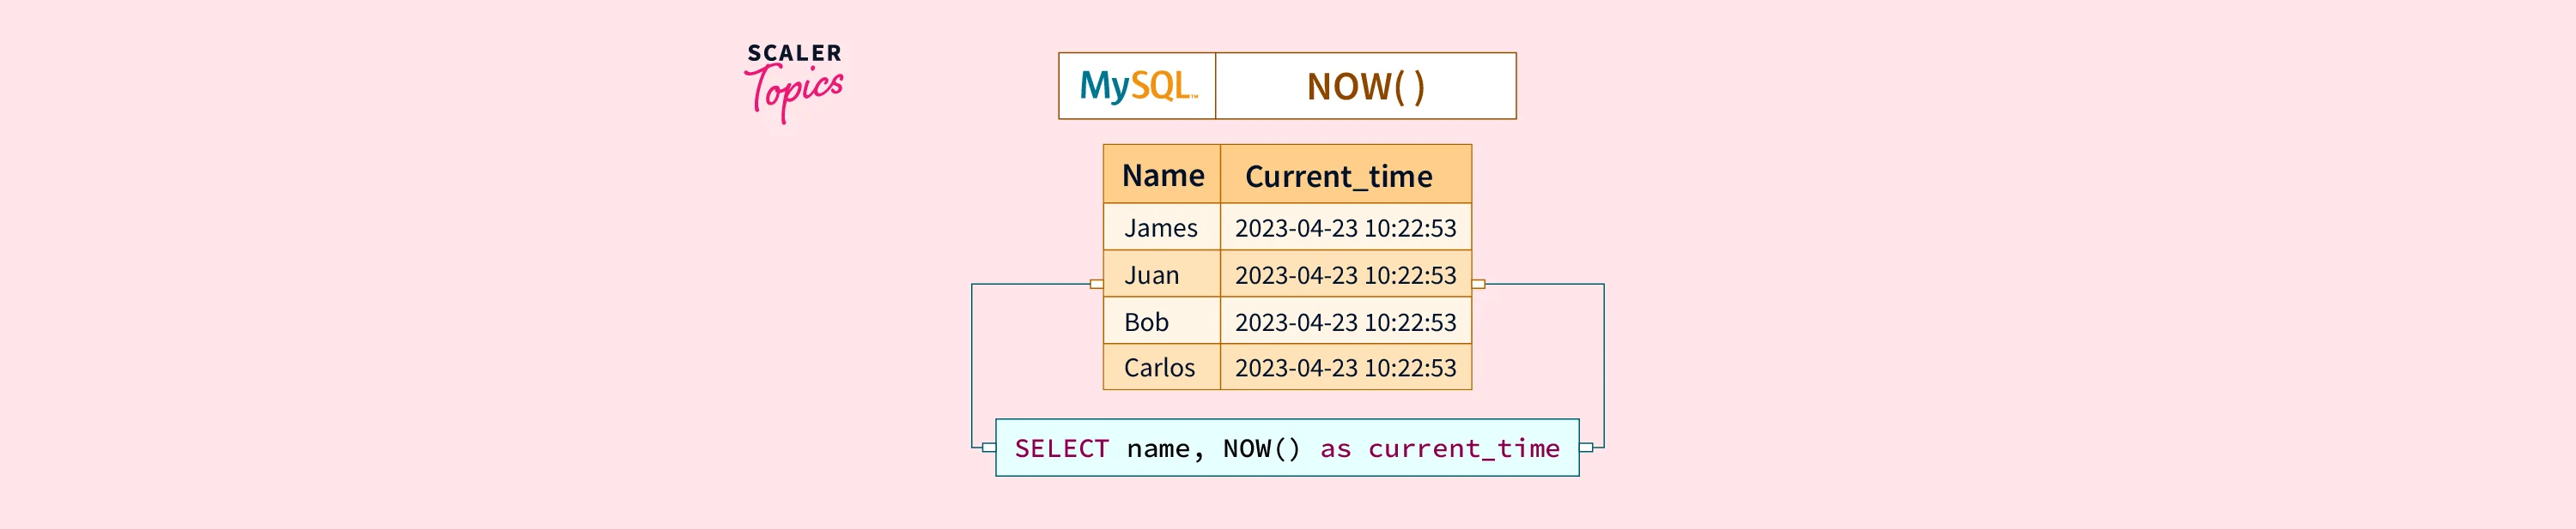The height and width of the screenshot is (529, 2576).
Task: Click the Juan name cell
Action: pyautogui.click(x=1151, y=275)
